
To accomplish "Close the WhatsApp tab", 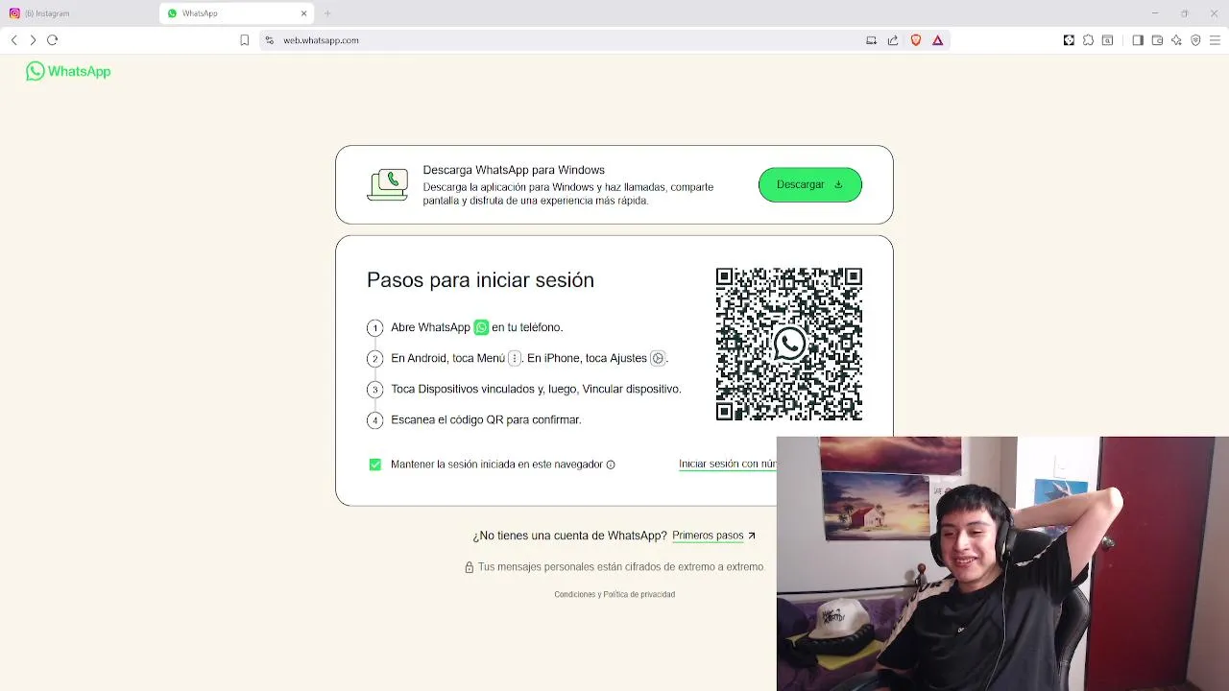I will click(x=304, y=13).
